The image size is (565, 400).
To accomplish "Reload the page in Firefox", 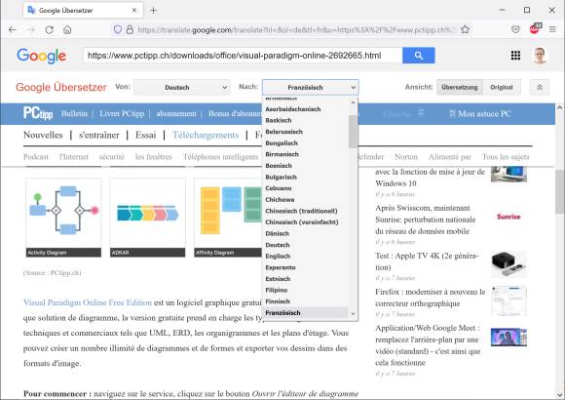I will pos(50,29).
